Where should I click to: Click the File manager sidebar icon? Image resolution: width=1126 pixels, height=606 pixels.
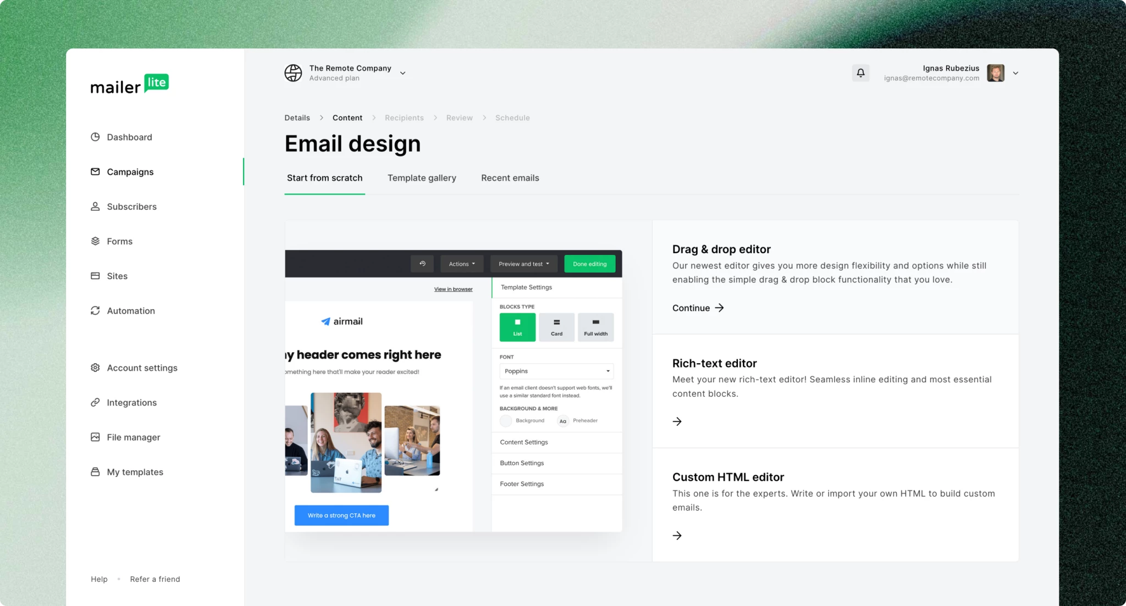tap(95, 437)
